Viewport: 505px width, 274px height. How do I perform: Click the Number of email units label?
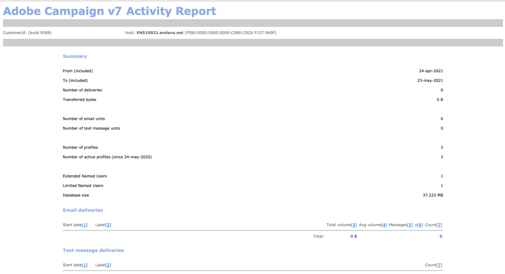click(x=84, y=119)
